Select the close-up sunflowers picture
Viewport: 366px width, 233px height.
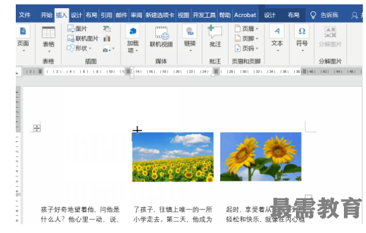(261, 157)
